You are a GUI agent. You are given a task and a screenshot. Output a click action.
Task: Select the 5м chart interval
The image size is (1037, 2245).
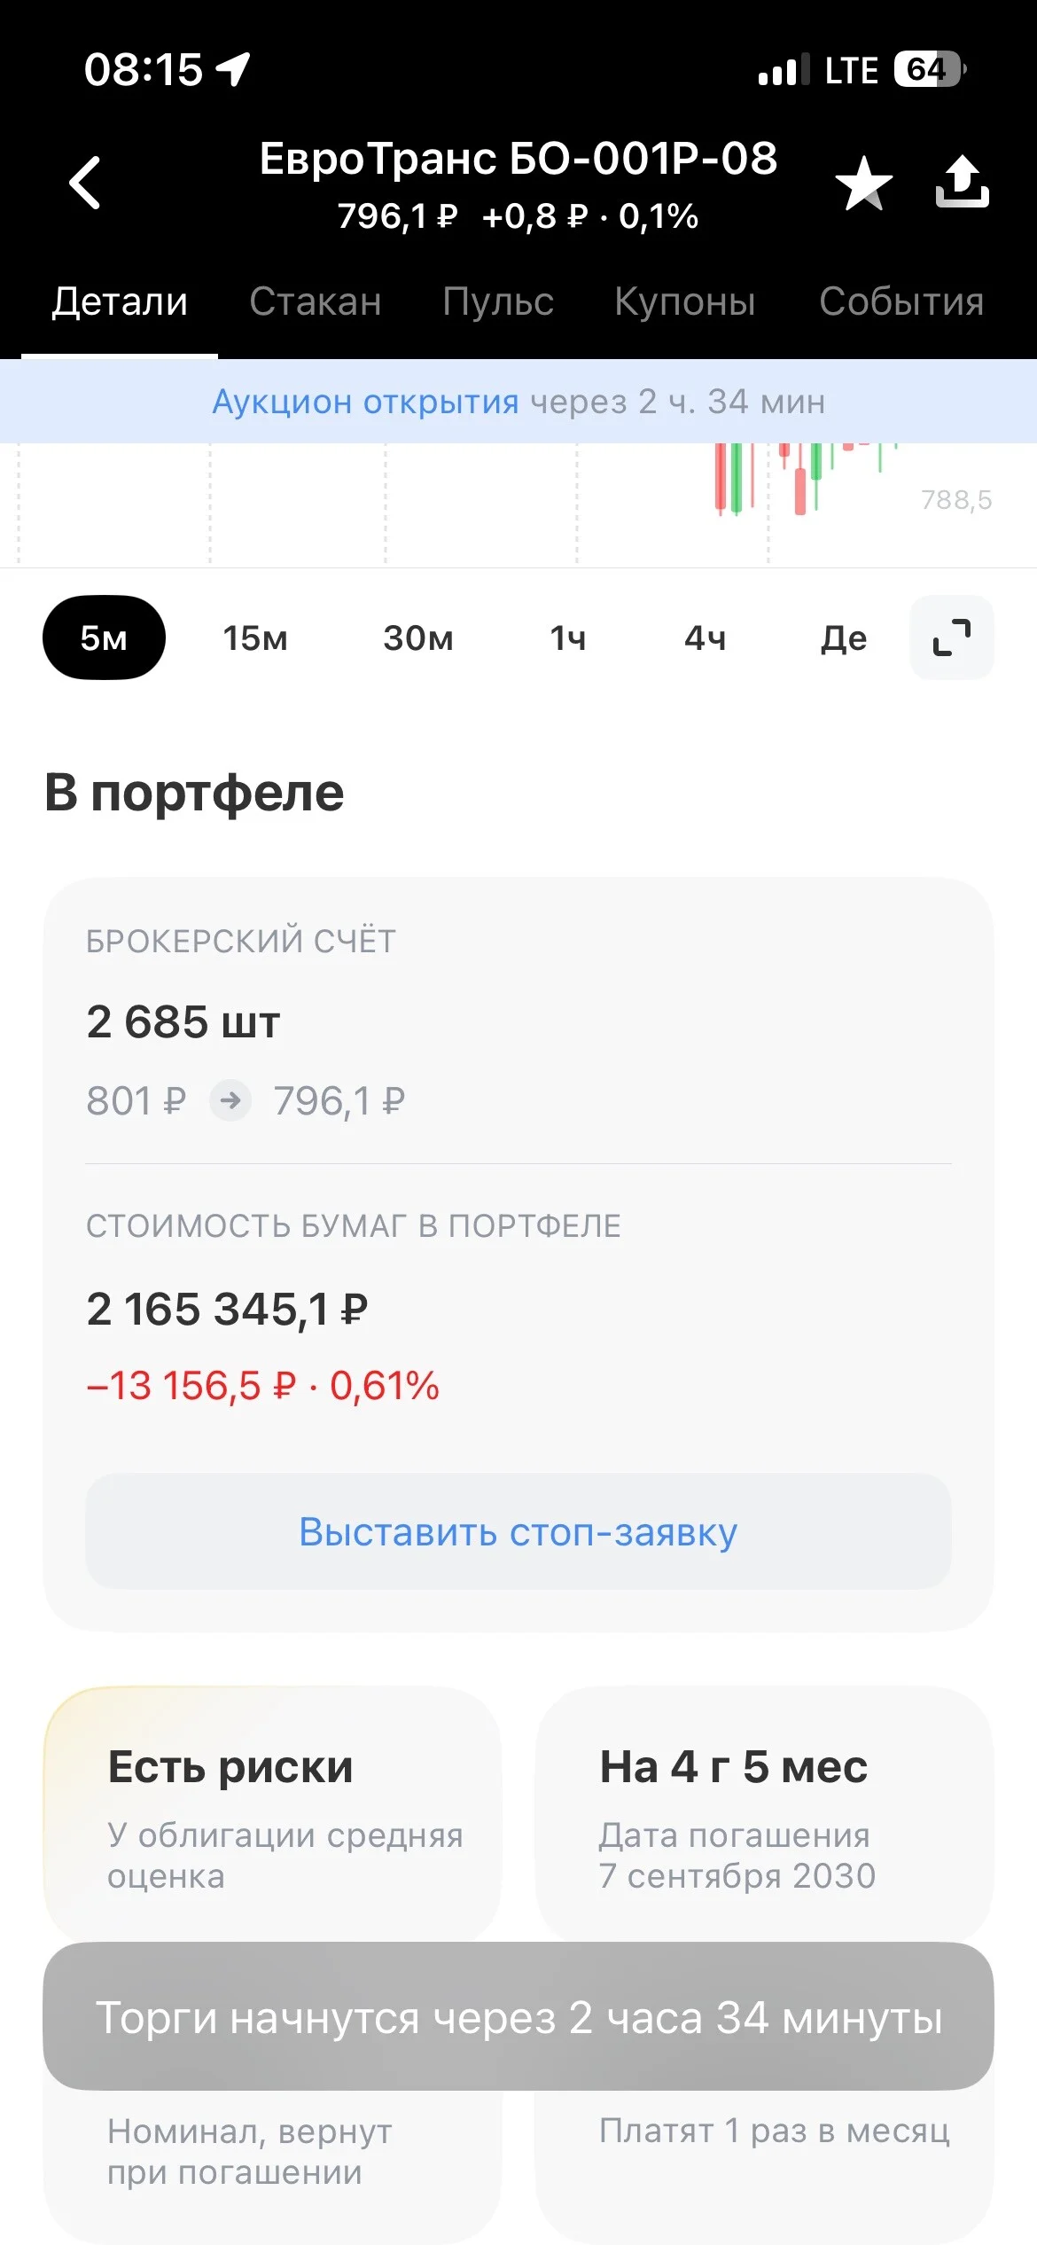click(x=104, y=638)
